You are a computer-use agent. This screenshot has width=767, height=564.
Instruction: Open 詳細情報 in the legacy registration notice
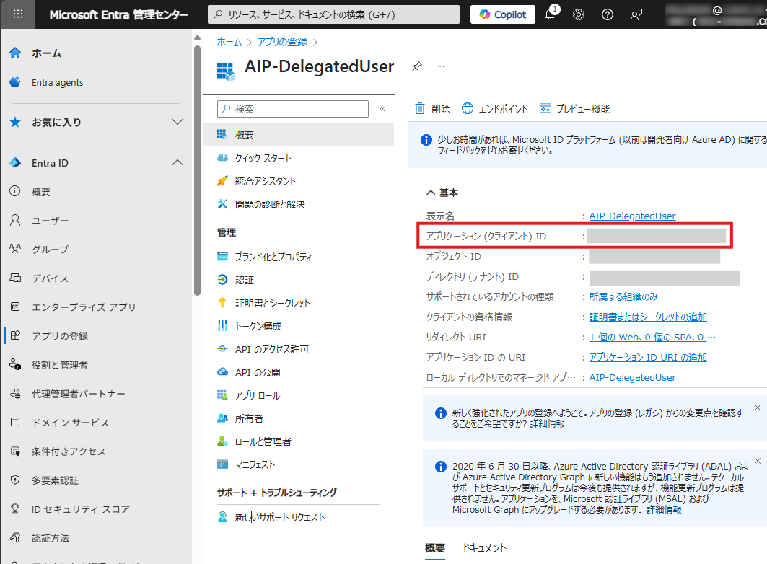click(x=547, y=424)
